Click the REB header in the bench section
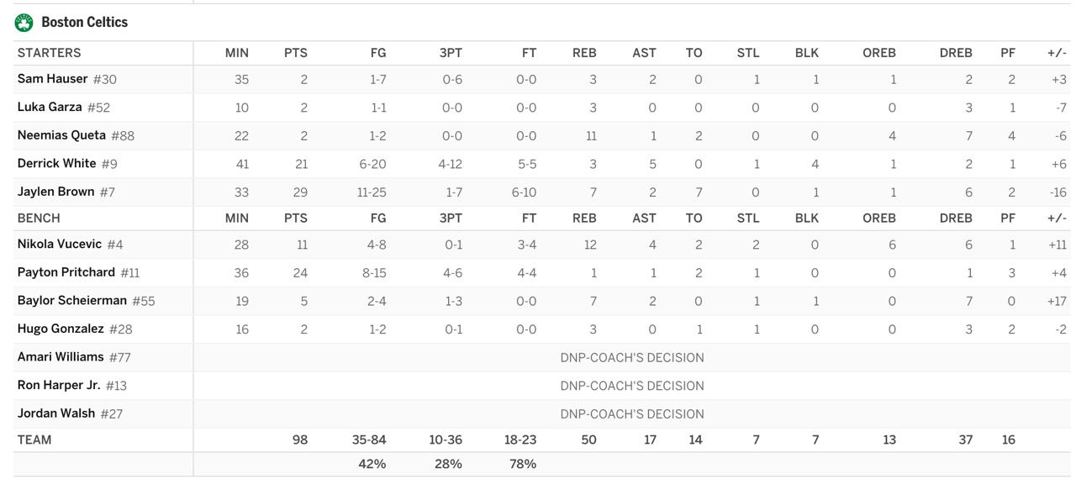Viewport: 1076px width, 479px height. (584, 218)
